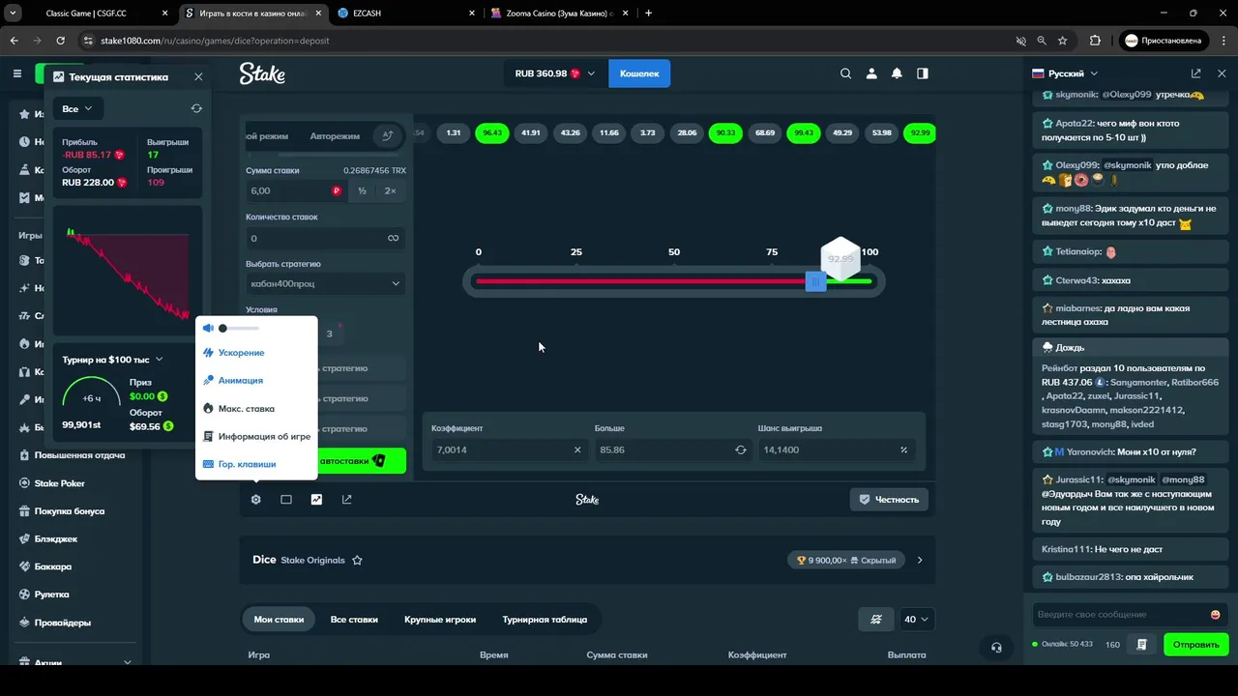Toggle live statistics chart icon
The width and height of the screenshot is (1238, 696).
coord(316,500)
